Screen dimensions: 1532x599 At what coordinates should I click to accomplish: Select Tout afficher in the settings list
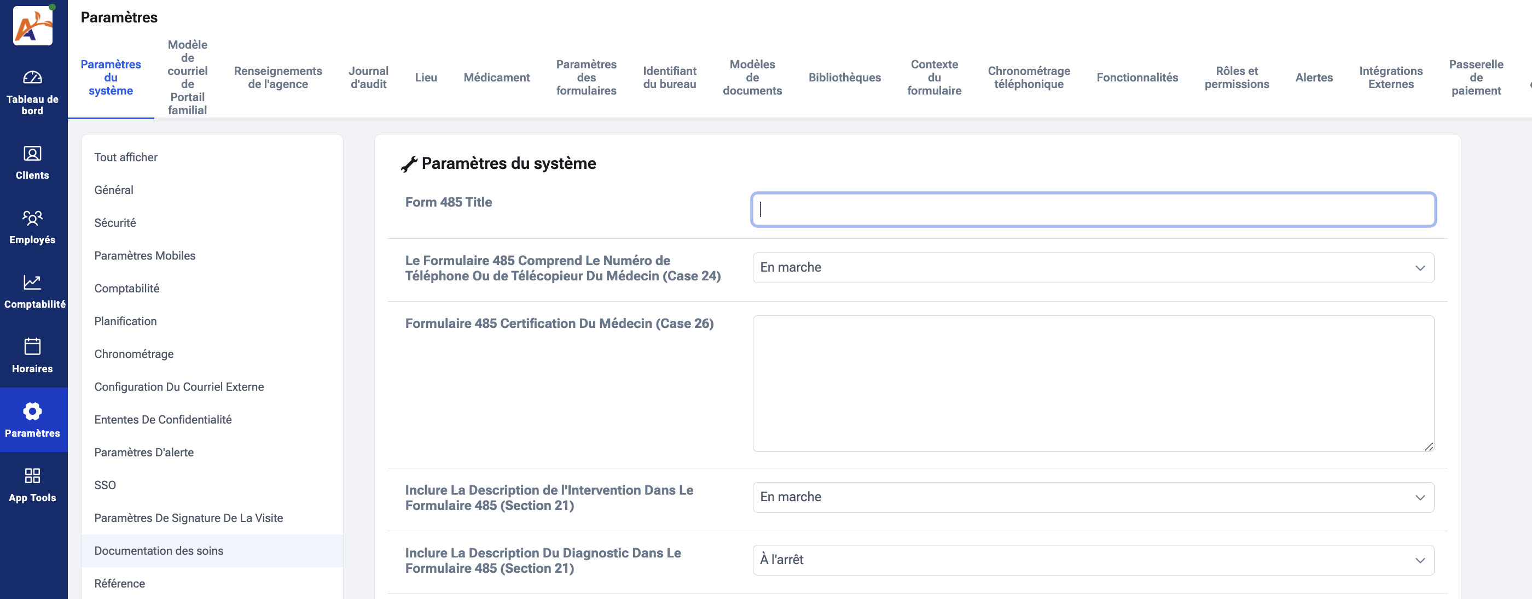coord(125,157)
